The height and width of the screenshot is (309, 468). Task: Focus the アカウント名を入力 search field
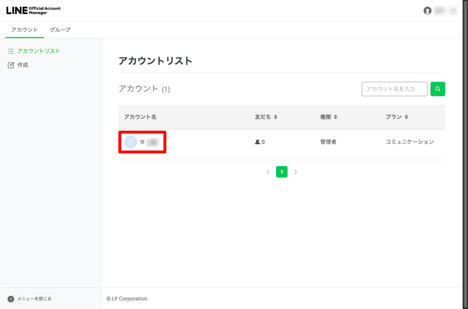click(x=394, y=89)
